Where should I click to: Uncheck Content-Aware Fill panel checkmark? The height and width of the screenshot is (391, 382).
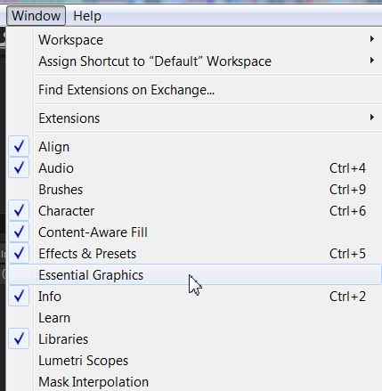(x=19, y=232)
